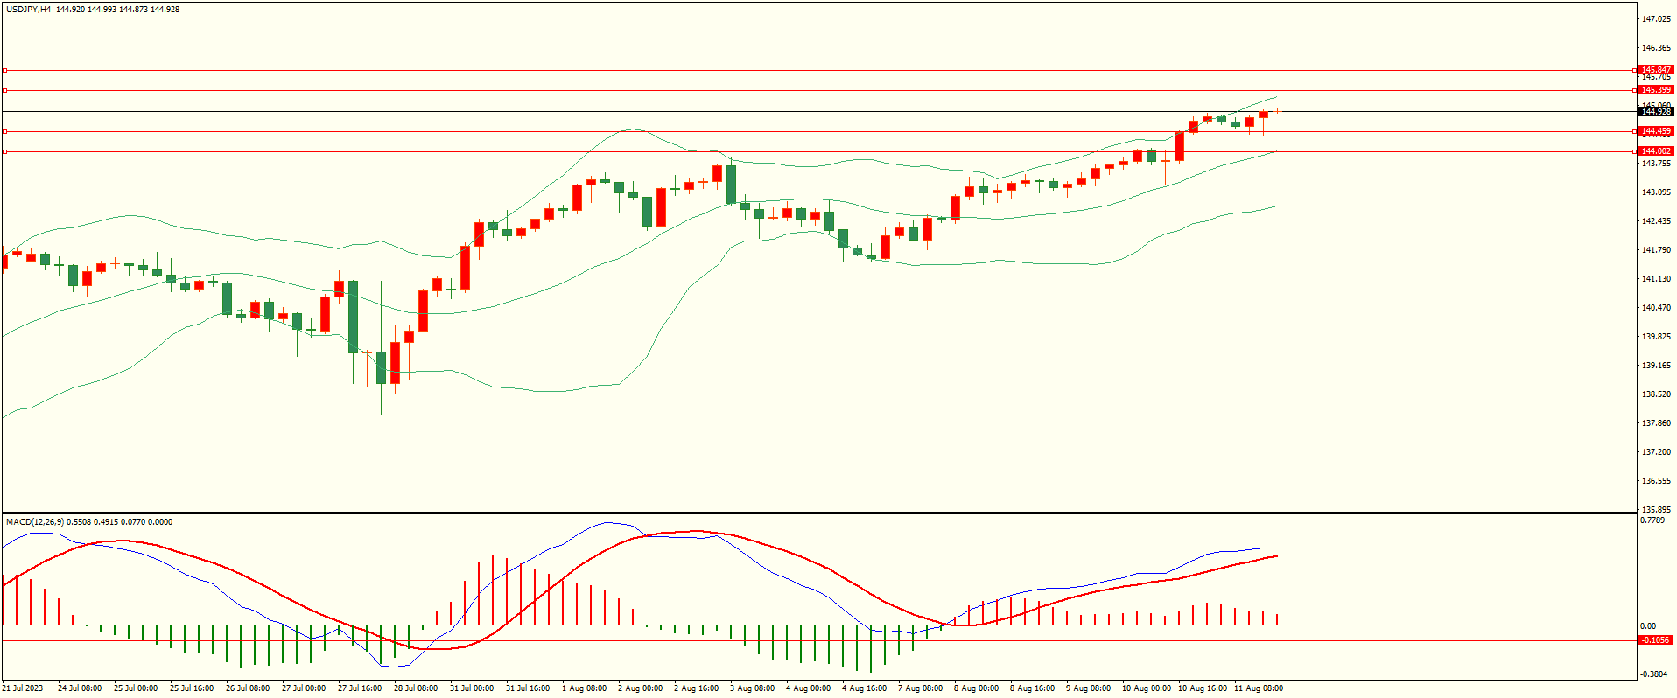
Task: Click the 137.860 price axis label
Action: [1657, 423]
